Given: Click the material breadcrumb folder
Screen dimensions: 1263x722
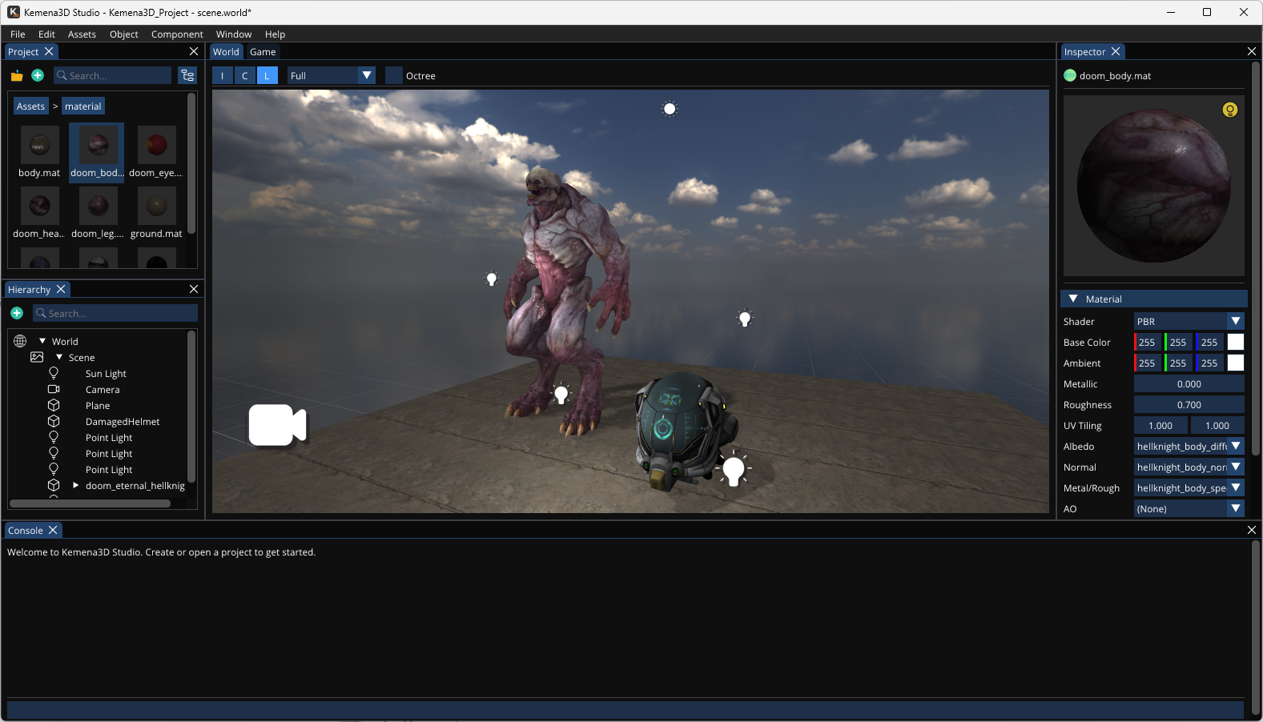Looking at the screenshot, I should coord(83,106).
